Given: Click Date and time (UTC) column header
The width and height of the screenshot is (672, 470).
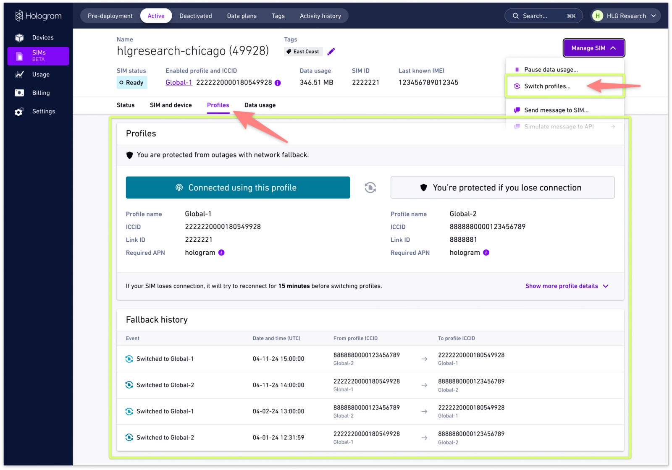Looking at the screenshot, I should (x=276, y=338).
